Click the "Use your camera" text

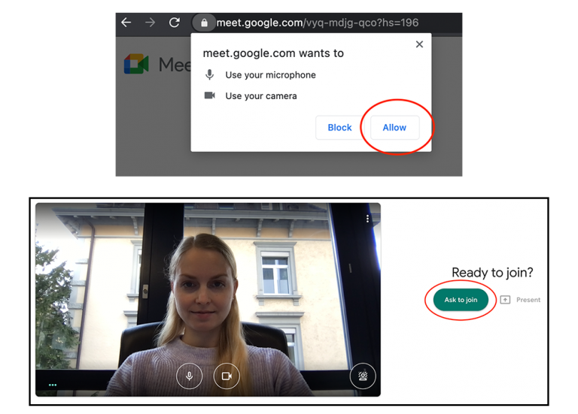pos(261,96)
